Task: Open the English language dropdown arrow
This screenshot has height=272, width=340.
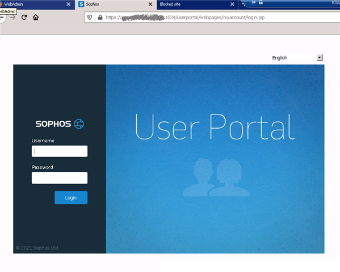Action: coord(320,58)
